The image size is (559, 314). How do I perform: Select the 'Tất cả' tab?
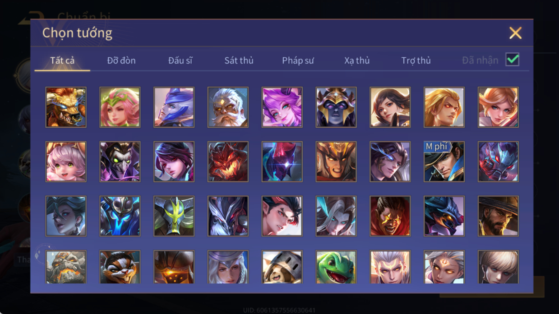click(62, 60)
